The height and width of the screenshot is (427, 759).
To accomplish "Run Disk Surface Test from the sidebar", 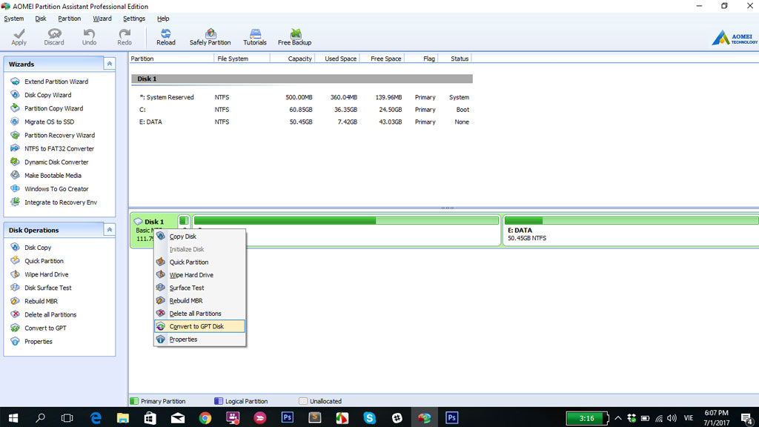I will point(47,288).
